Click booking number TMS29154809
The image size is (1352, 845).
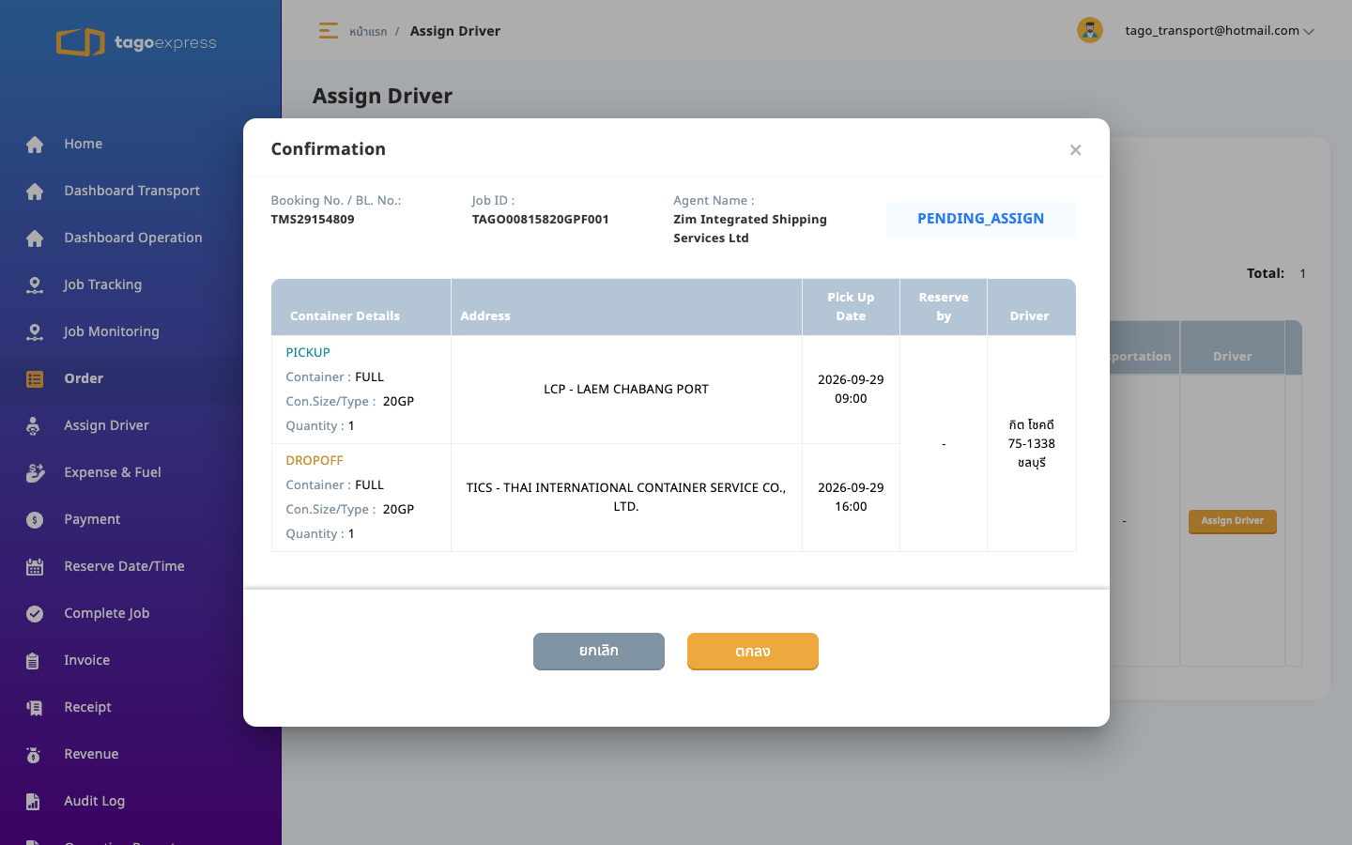tap(313, 220)
